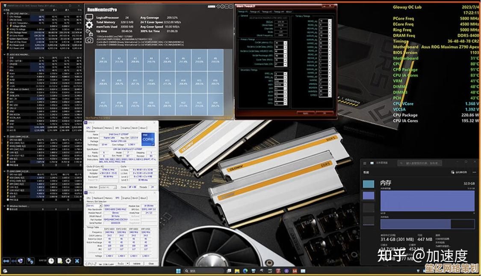
Task: Open RunMemtestPro settings gear icon
Action: click(89, 25)
